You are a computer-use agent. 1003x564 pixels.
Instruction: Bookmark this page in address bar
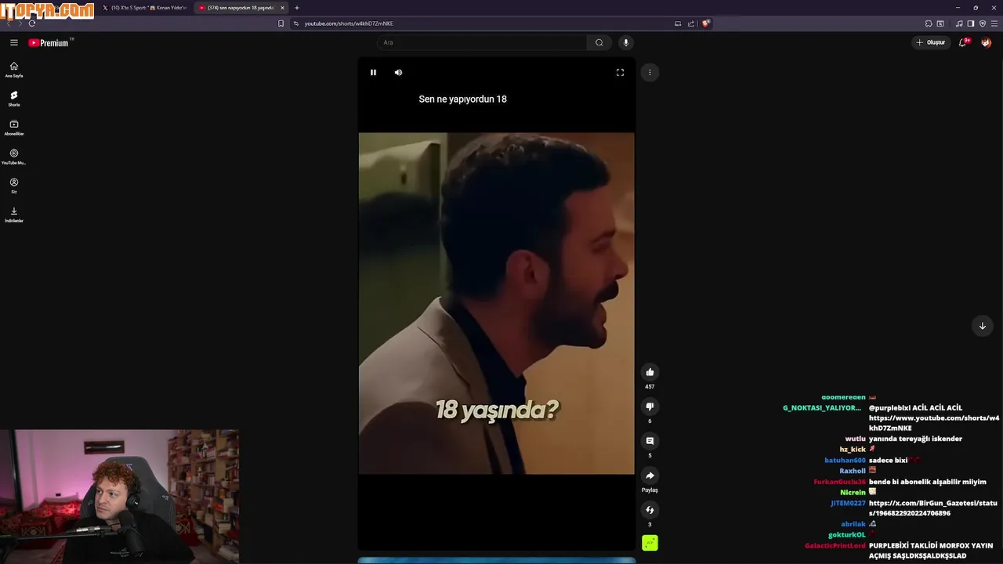(281, 23)
